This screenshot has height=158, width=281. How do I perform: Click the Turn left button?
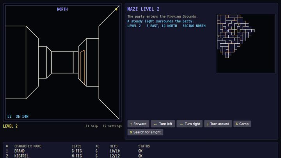[x=163, y=124]
